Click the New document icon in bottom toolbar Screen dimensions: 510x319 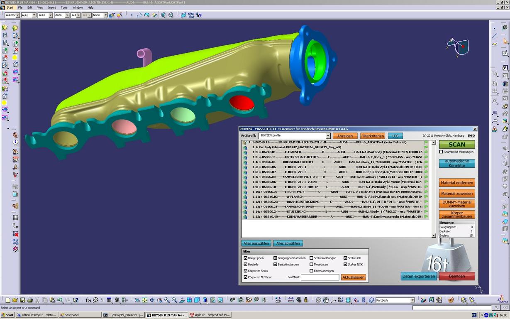(7, 300)
